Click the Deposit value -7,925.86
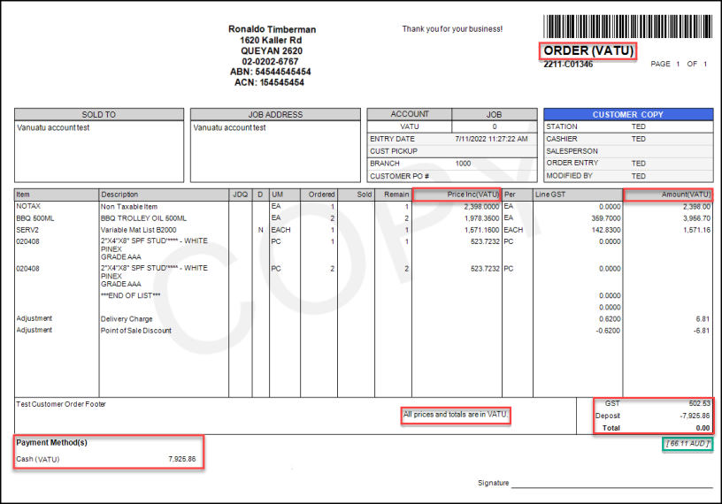 [x=695, y=416]
